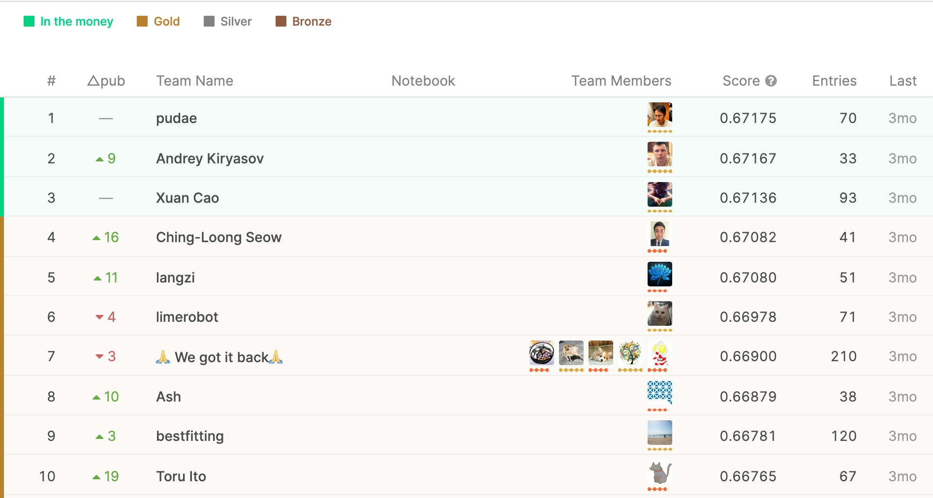Image resolution: width=933 pixels, height=498 pixels.
Task: Click the corgi dog avatar in team 7
Action: pyautogui.click(x=601, y=353)
